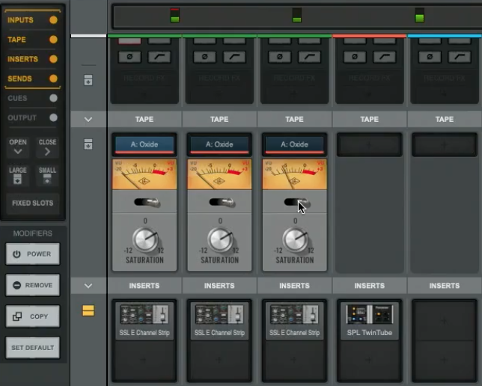Click the slot-size icon beside the Record FX row
Screen dimensions: 482x386
(88, 80)
